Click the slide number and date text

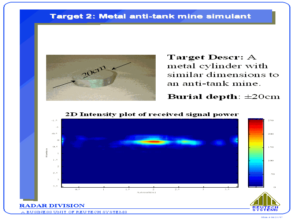272,217
